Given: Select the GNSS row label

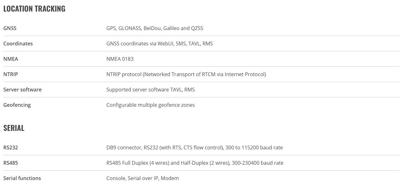Looking at the screenshot, I should coord(10,28).
